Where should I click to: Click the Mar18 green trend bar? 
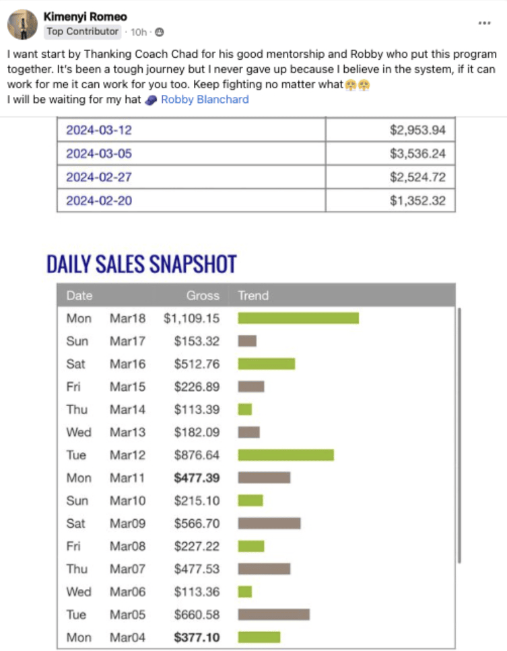(298, 319)
